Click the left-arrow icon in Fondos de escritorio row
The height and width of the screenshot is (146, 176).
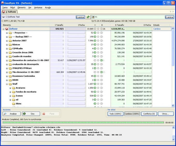[95, 92]
